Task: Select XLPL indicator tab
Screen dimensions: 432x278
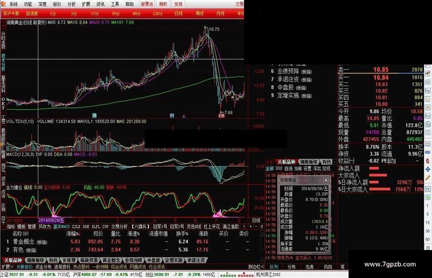Action: point(96,227)
